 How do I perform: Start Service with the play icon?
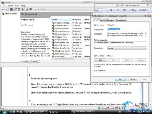[35, 9]
